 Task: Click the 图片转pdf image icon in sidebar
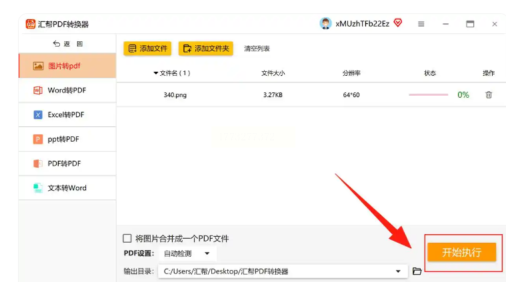tap(38, 66)
